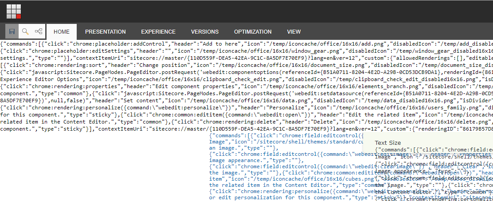
Task: Click the 'Text Size' label
Action: [x=387, y=143]
